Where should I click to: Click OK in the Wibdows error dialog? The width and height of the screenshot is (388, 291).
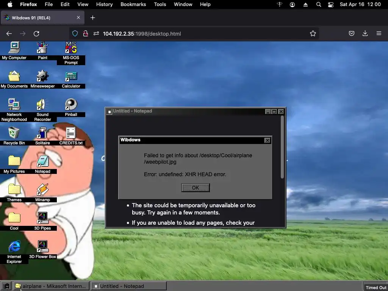pos(196,188)
